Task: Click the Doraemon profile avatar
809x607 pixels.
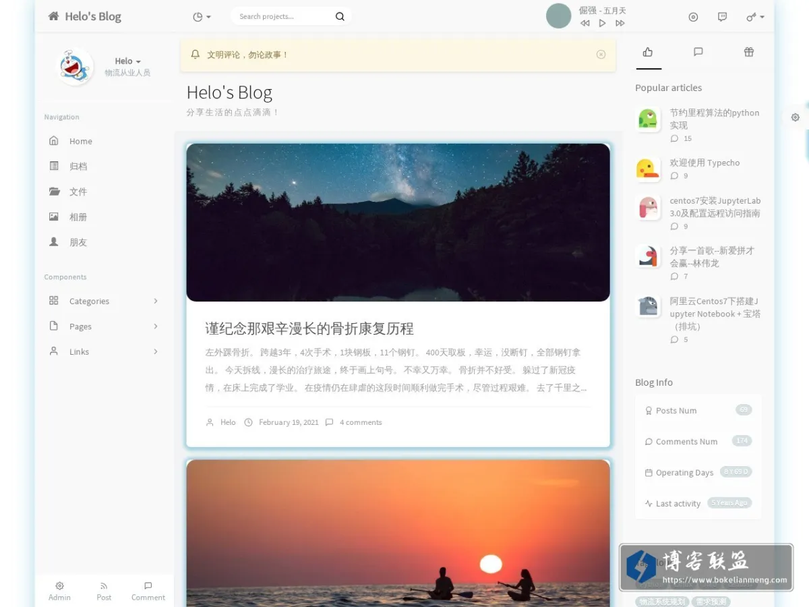Action: pos(74,66)
